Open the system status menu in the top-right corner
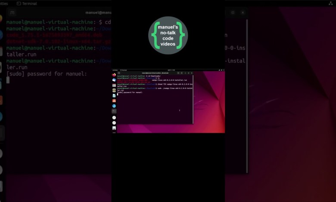336x202 pixels. [x=330, y=3]
